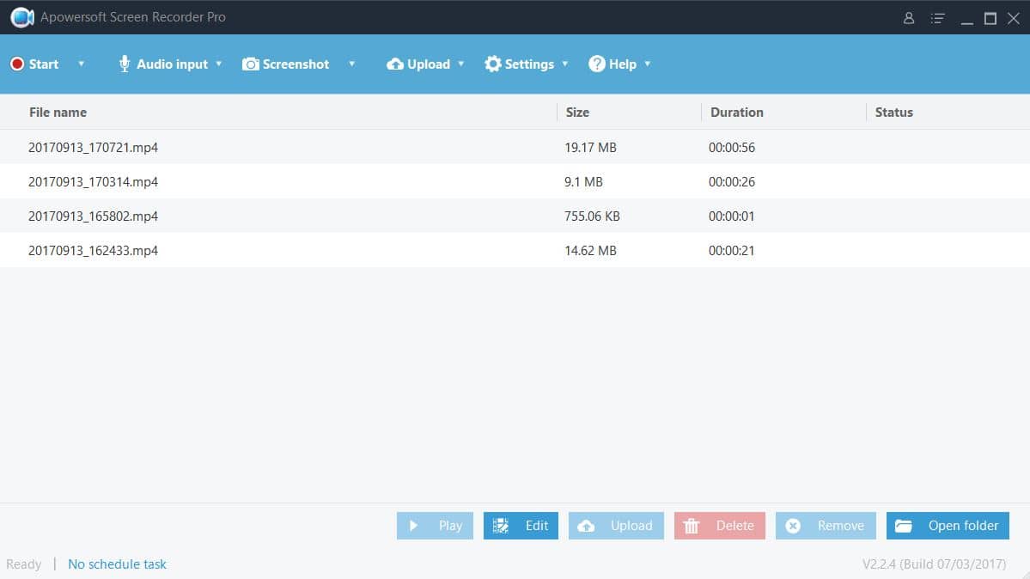This screenshot has height=579, width=1030.
Task: Click the bottom Upload button
Action: tap(616, 526)
